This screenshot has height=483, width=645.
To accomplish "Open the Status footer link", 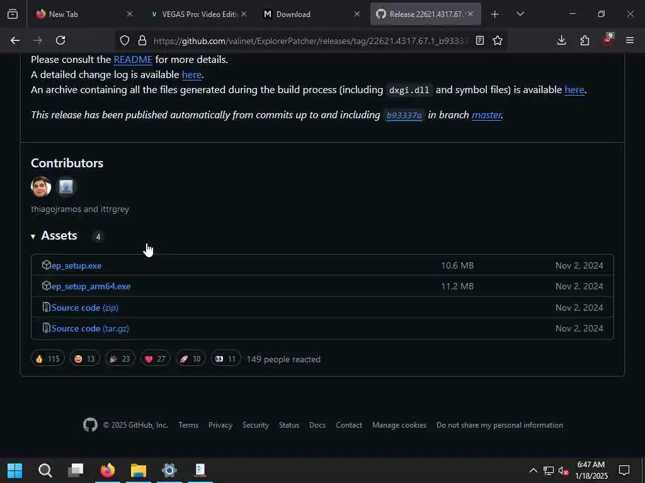I will (288, 425).
